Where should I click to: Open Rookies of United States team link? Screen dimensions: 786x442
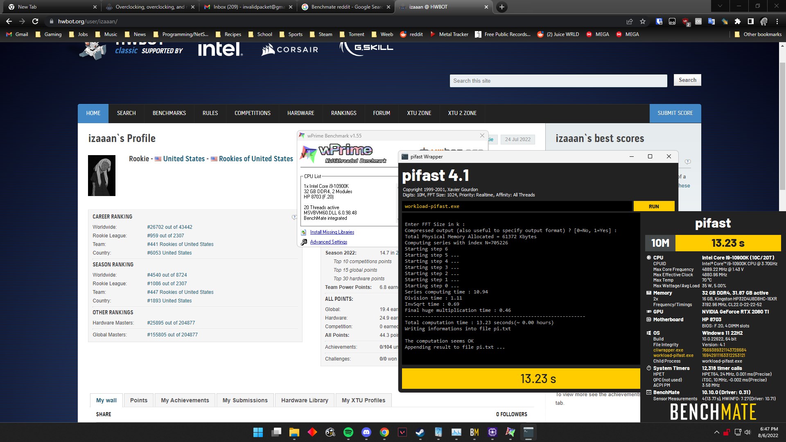tap(256, 159)
